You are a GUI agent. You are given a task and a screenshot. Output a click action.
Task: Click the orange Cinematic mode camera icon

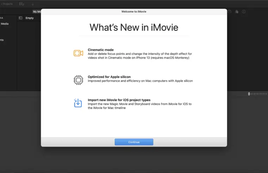78,53
